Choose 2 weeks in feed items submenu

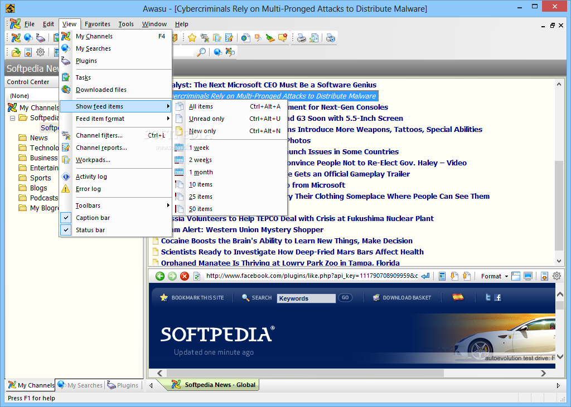tap(230, 160)
